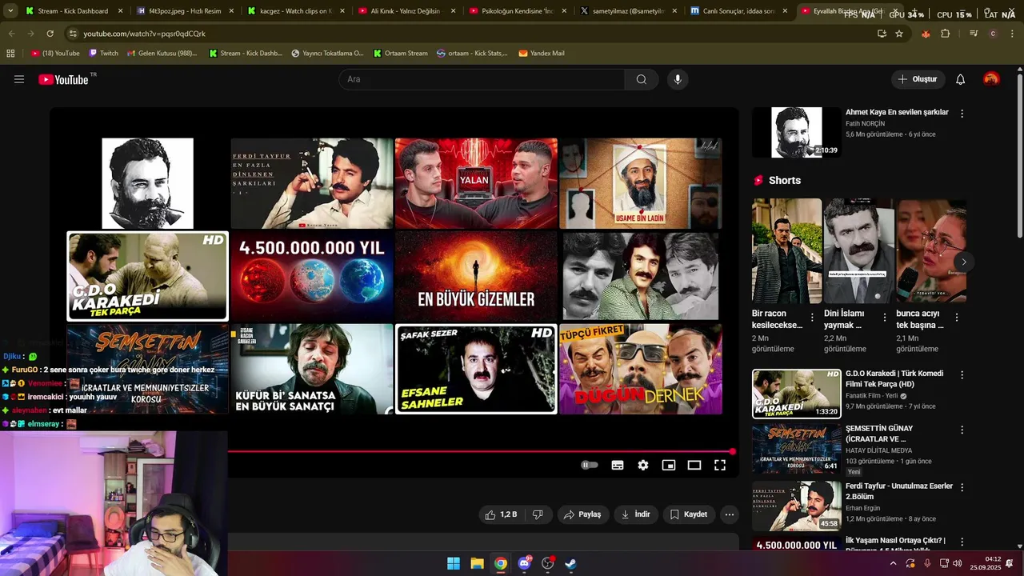Open options for the 'Bir racon' short
The image size is (1024, 576).
tap(812, 318)
